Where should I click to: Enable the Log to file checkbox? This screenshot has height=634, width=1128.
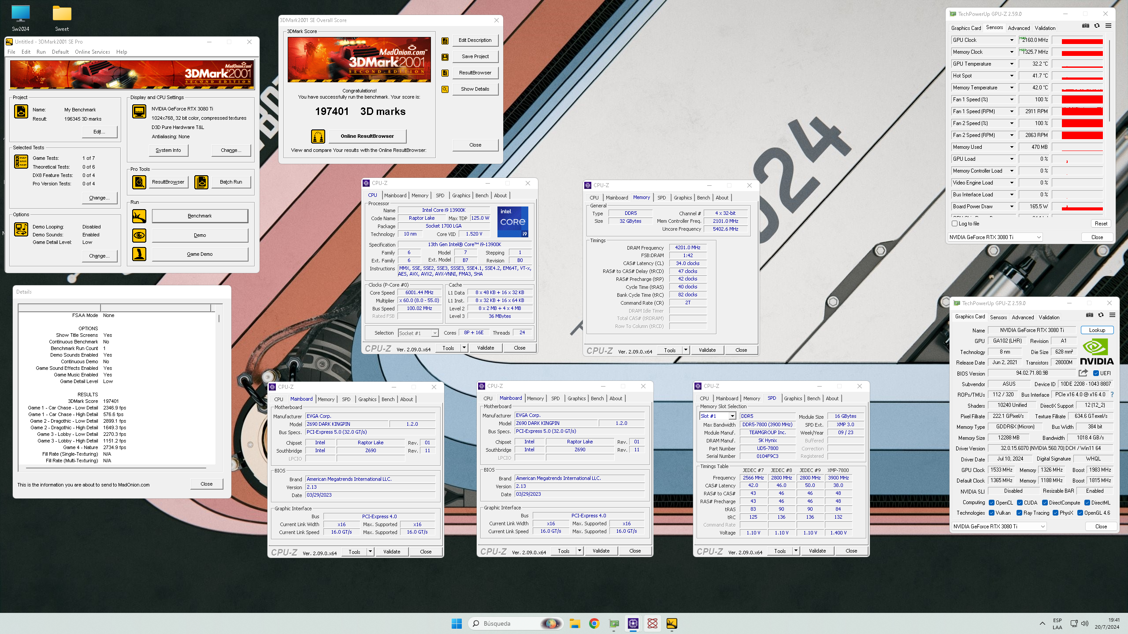955,224
